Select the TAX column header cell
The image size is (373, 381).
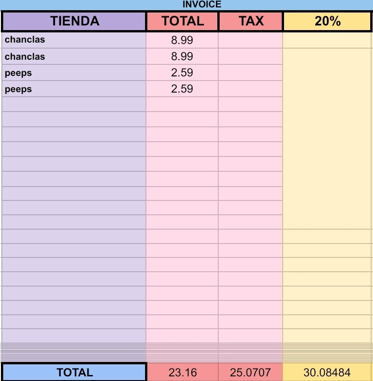[x=251, y=21]
